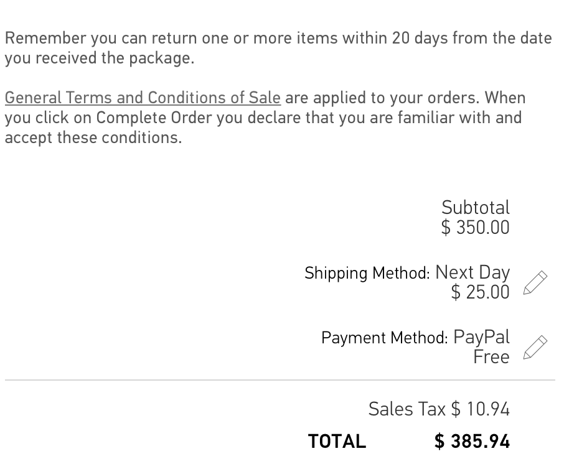Screen dimensions: 564x464
Task: Click the Sales Tax label
Action: [407, 409]
